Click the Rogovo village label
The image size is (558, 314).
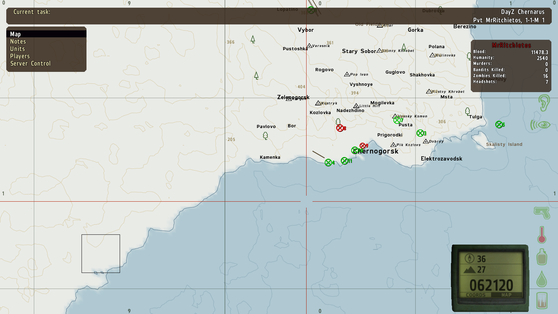(x=324, y=69)
